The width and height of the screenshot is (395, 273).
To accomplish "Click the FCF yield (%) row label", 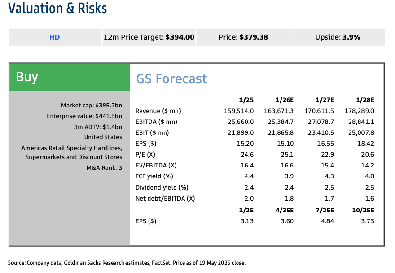I will (154, 176).
